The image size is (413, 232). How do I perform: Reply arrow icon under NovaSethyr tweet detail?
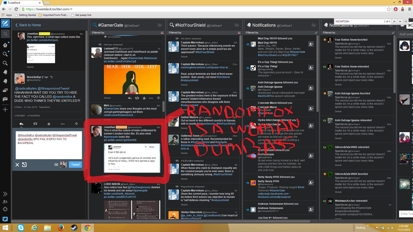21,124
